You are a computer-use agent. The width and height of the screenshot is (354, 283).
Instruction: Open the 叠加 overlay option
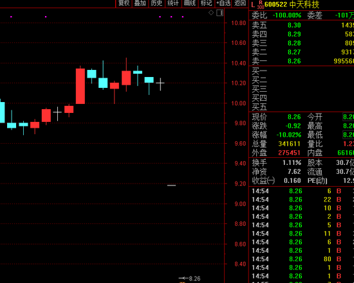140,3
